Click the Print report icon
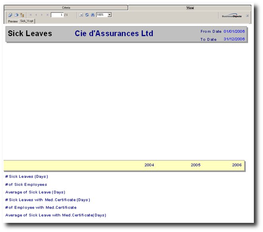This screenshot has width=263, height=232. (x=16, y=15)
